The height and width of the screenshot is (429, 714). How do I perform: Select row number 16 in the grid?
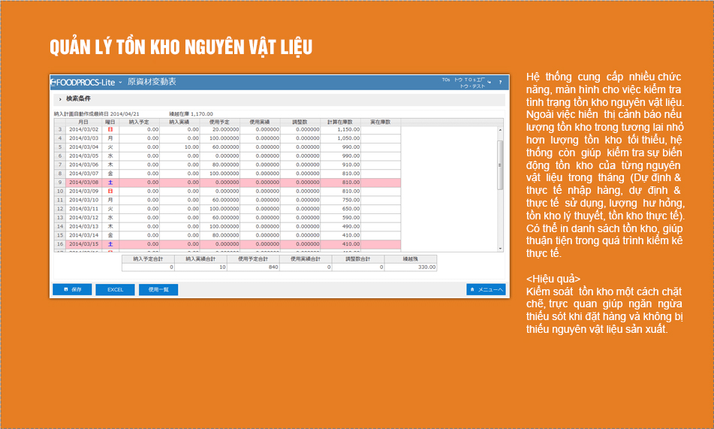59,244
